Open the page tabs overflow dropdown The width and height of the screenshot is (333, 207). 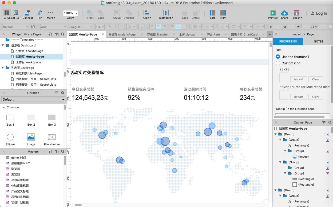click(x=269, y=34)
